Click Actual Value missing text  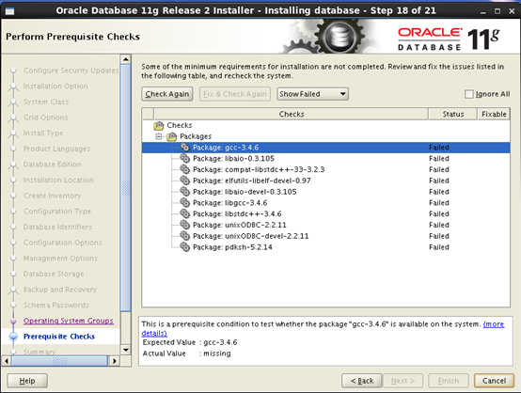[x=217, y=354]
